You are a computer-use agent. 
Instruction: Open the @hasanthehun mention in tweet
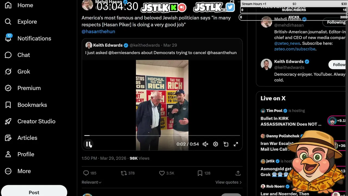click(x=98, y=32)
